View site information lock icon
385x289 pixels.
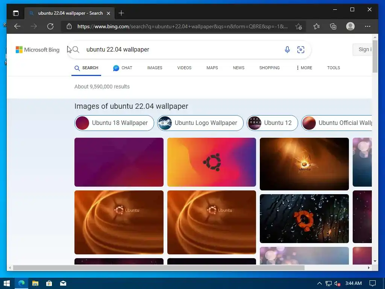point(69,26)
